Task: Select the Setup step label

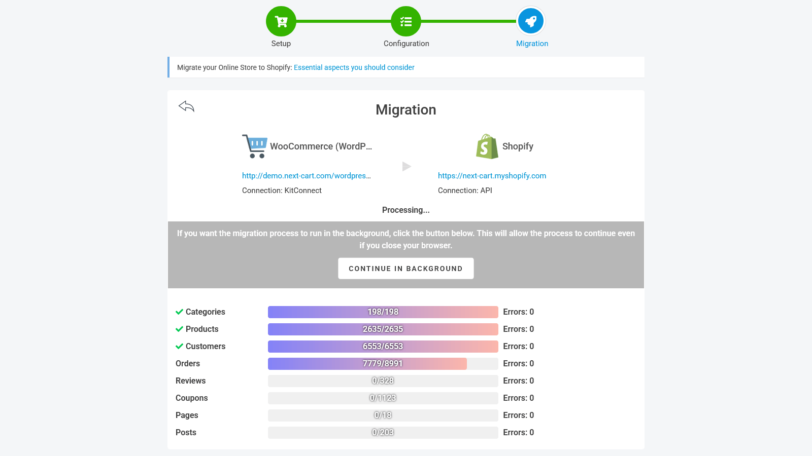Action: pos(281,44)
